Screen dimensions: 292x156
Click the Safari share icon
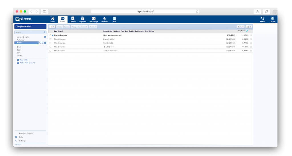[257, 11]
